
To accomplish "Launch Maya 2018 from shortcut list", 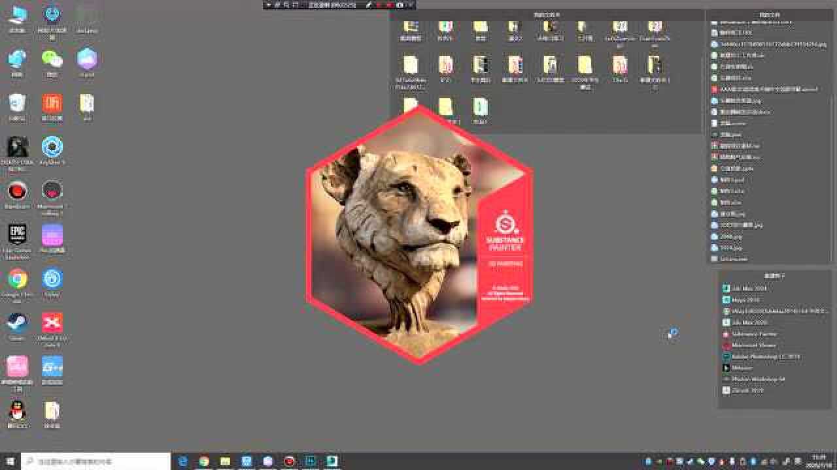I will tap(742, 300).
